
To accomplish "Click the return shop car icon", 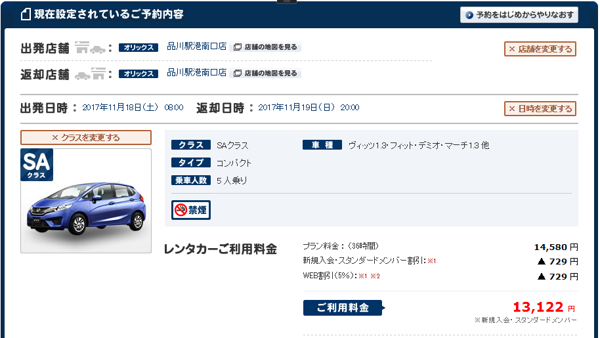I will (90, 74).
